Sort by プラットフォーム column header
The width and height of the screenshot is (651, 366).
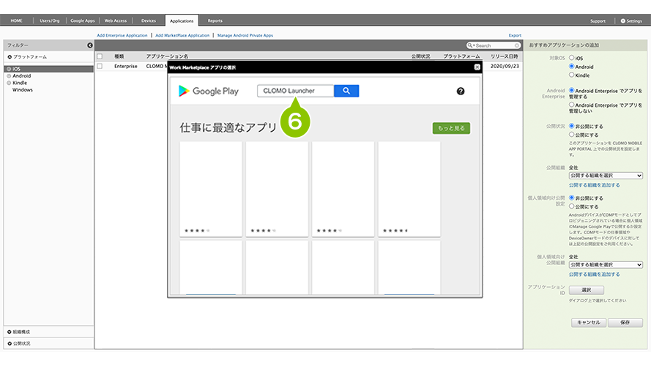pos(461,56)
